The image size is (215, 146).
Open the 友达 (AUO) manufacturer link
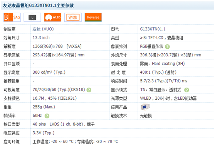43,29
